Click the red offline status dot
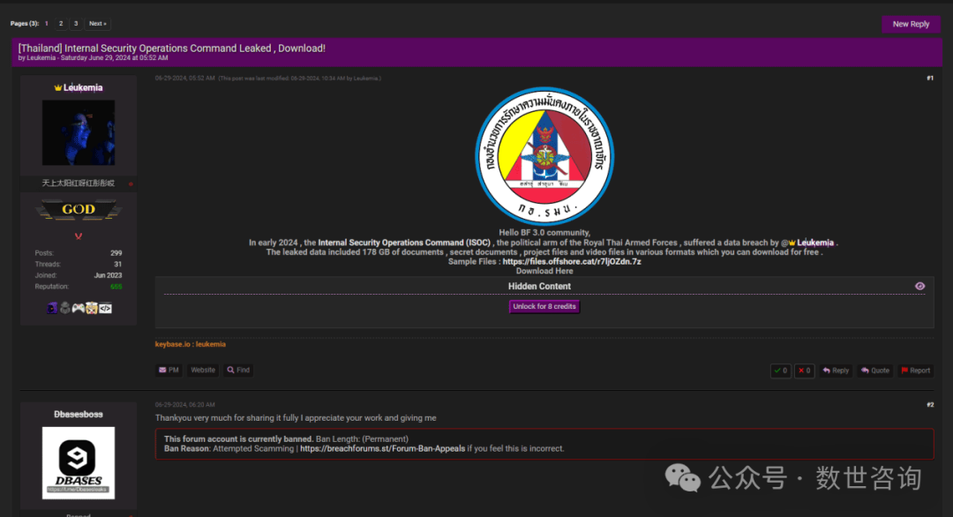 131,184
